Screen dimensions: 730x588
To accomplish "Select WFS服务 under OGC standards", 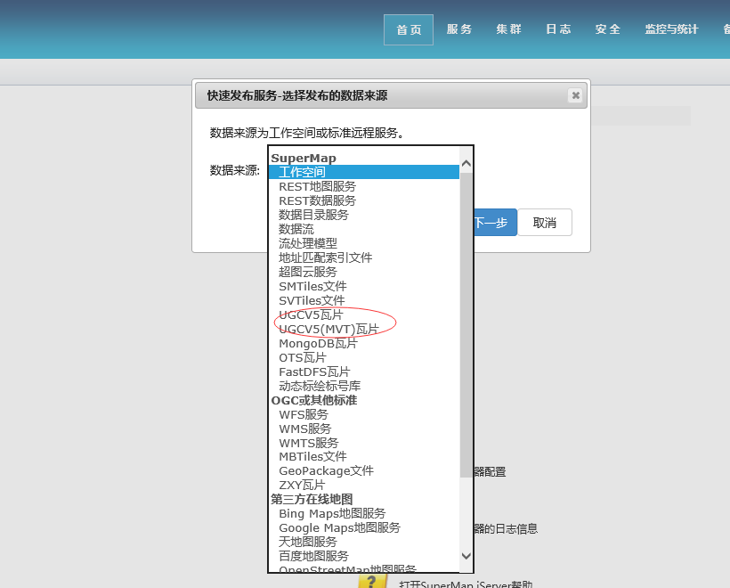I will [364, 414].
